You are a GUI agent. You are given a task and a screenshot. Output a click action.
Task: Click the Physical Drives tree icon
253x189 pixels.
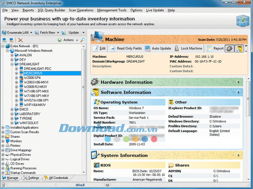tap(8, 154)
